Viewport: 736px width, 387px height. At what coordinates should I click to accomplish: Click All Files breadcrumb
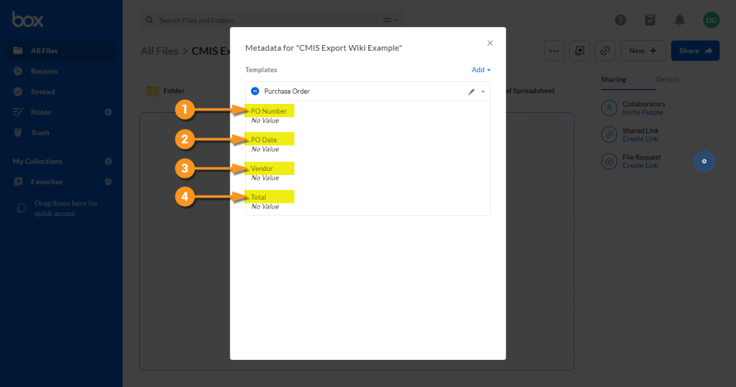click(x=159, y=52)
